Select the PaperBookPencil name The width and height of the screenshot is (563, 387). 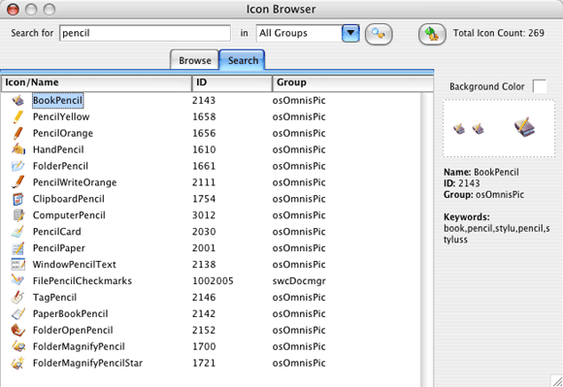[x=70, y=314]
